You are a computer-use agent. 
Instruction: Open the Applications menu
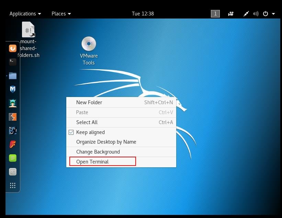tap(25, 14)
